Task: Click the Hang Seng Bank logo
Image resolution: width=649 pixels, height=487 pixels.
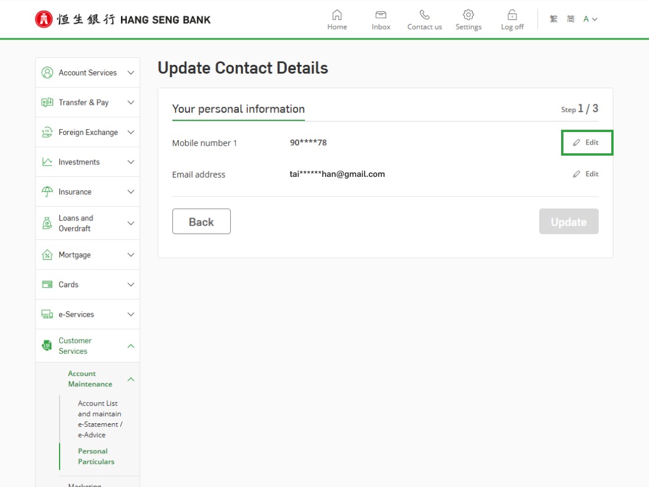Action: (x=123, y=19)
